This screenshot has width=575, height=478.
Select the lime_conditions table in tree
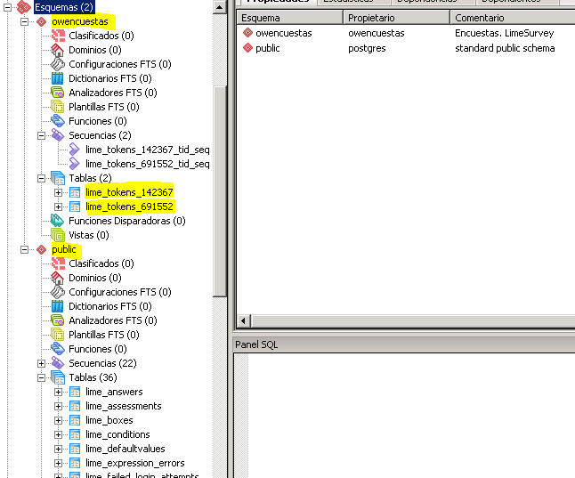pyautogui.click(x=117, y=434)
